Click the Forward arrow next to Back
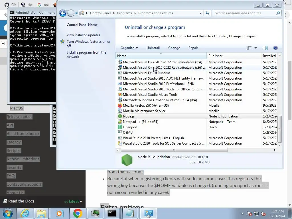 pos(71,13)
